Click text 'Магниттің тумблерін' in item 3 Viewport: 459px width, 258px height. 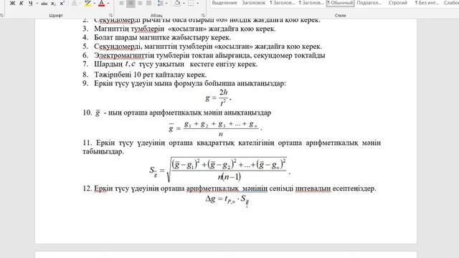coord(129,29)
